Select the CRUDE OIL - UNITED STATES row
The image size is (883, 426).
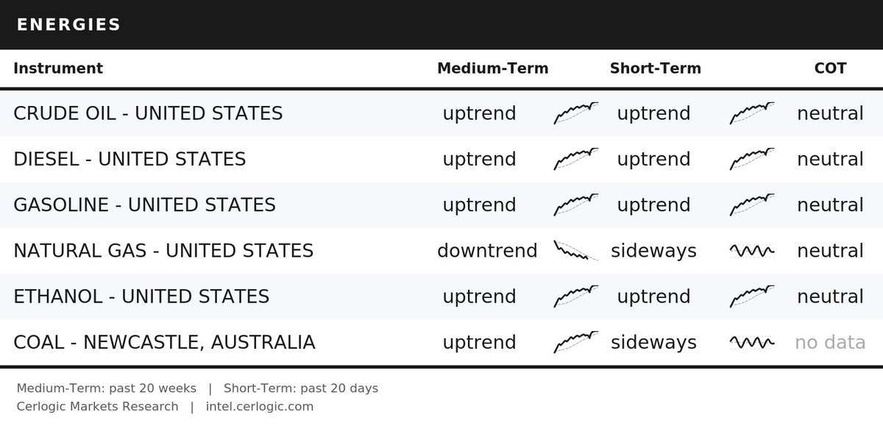tap(441, 113)
